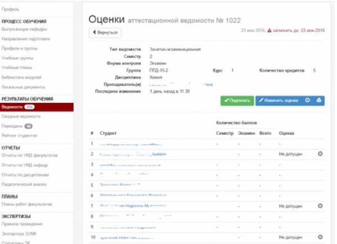The height and width of the screenshot is (244, 337).
Task: Click the count badge next to Пересдачи
Action: (29, 126)
